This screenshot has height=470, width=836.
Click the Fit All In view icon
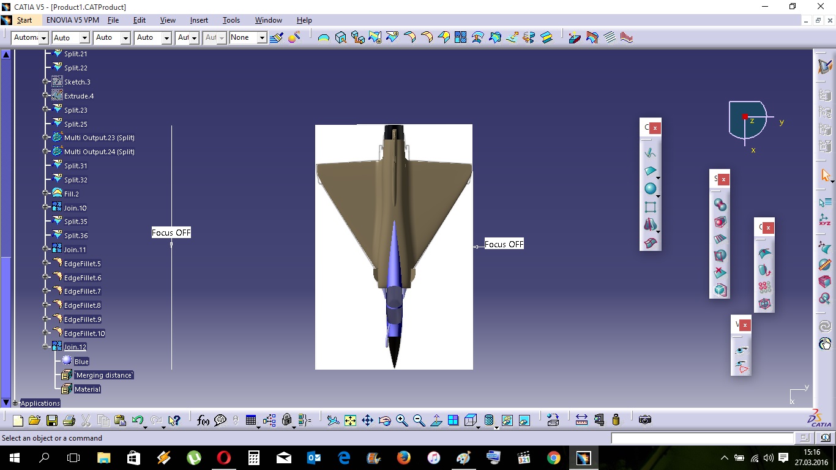click(x=350, y=420)
